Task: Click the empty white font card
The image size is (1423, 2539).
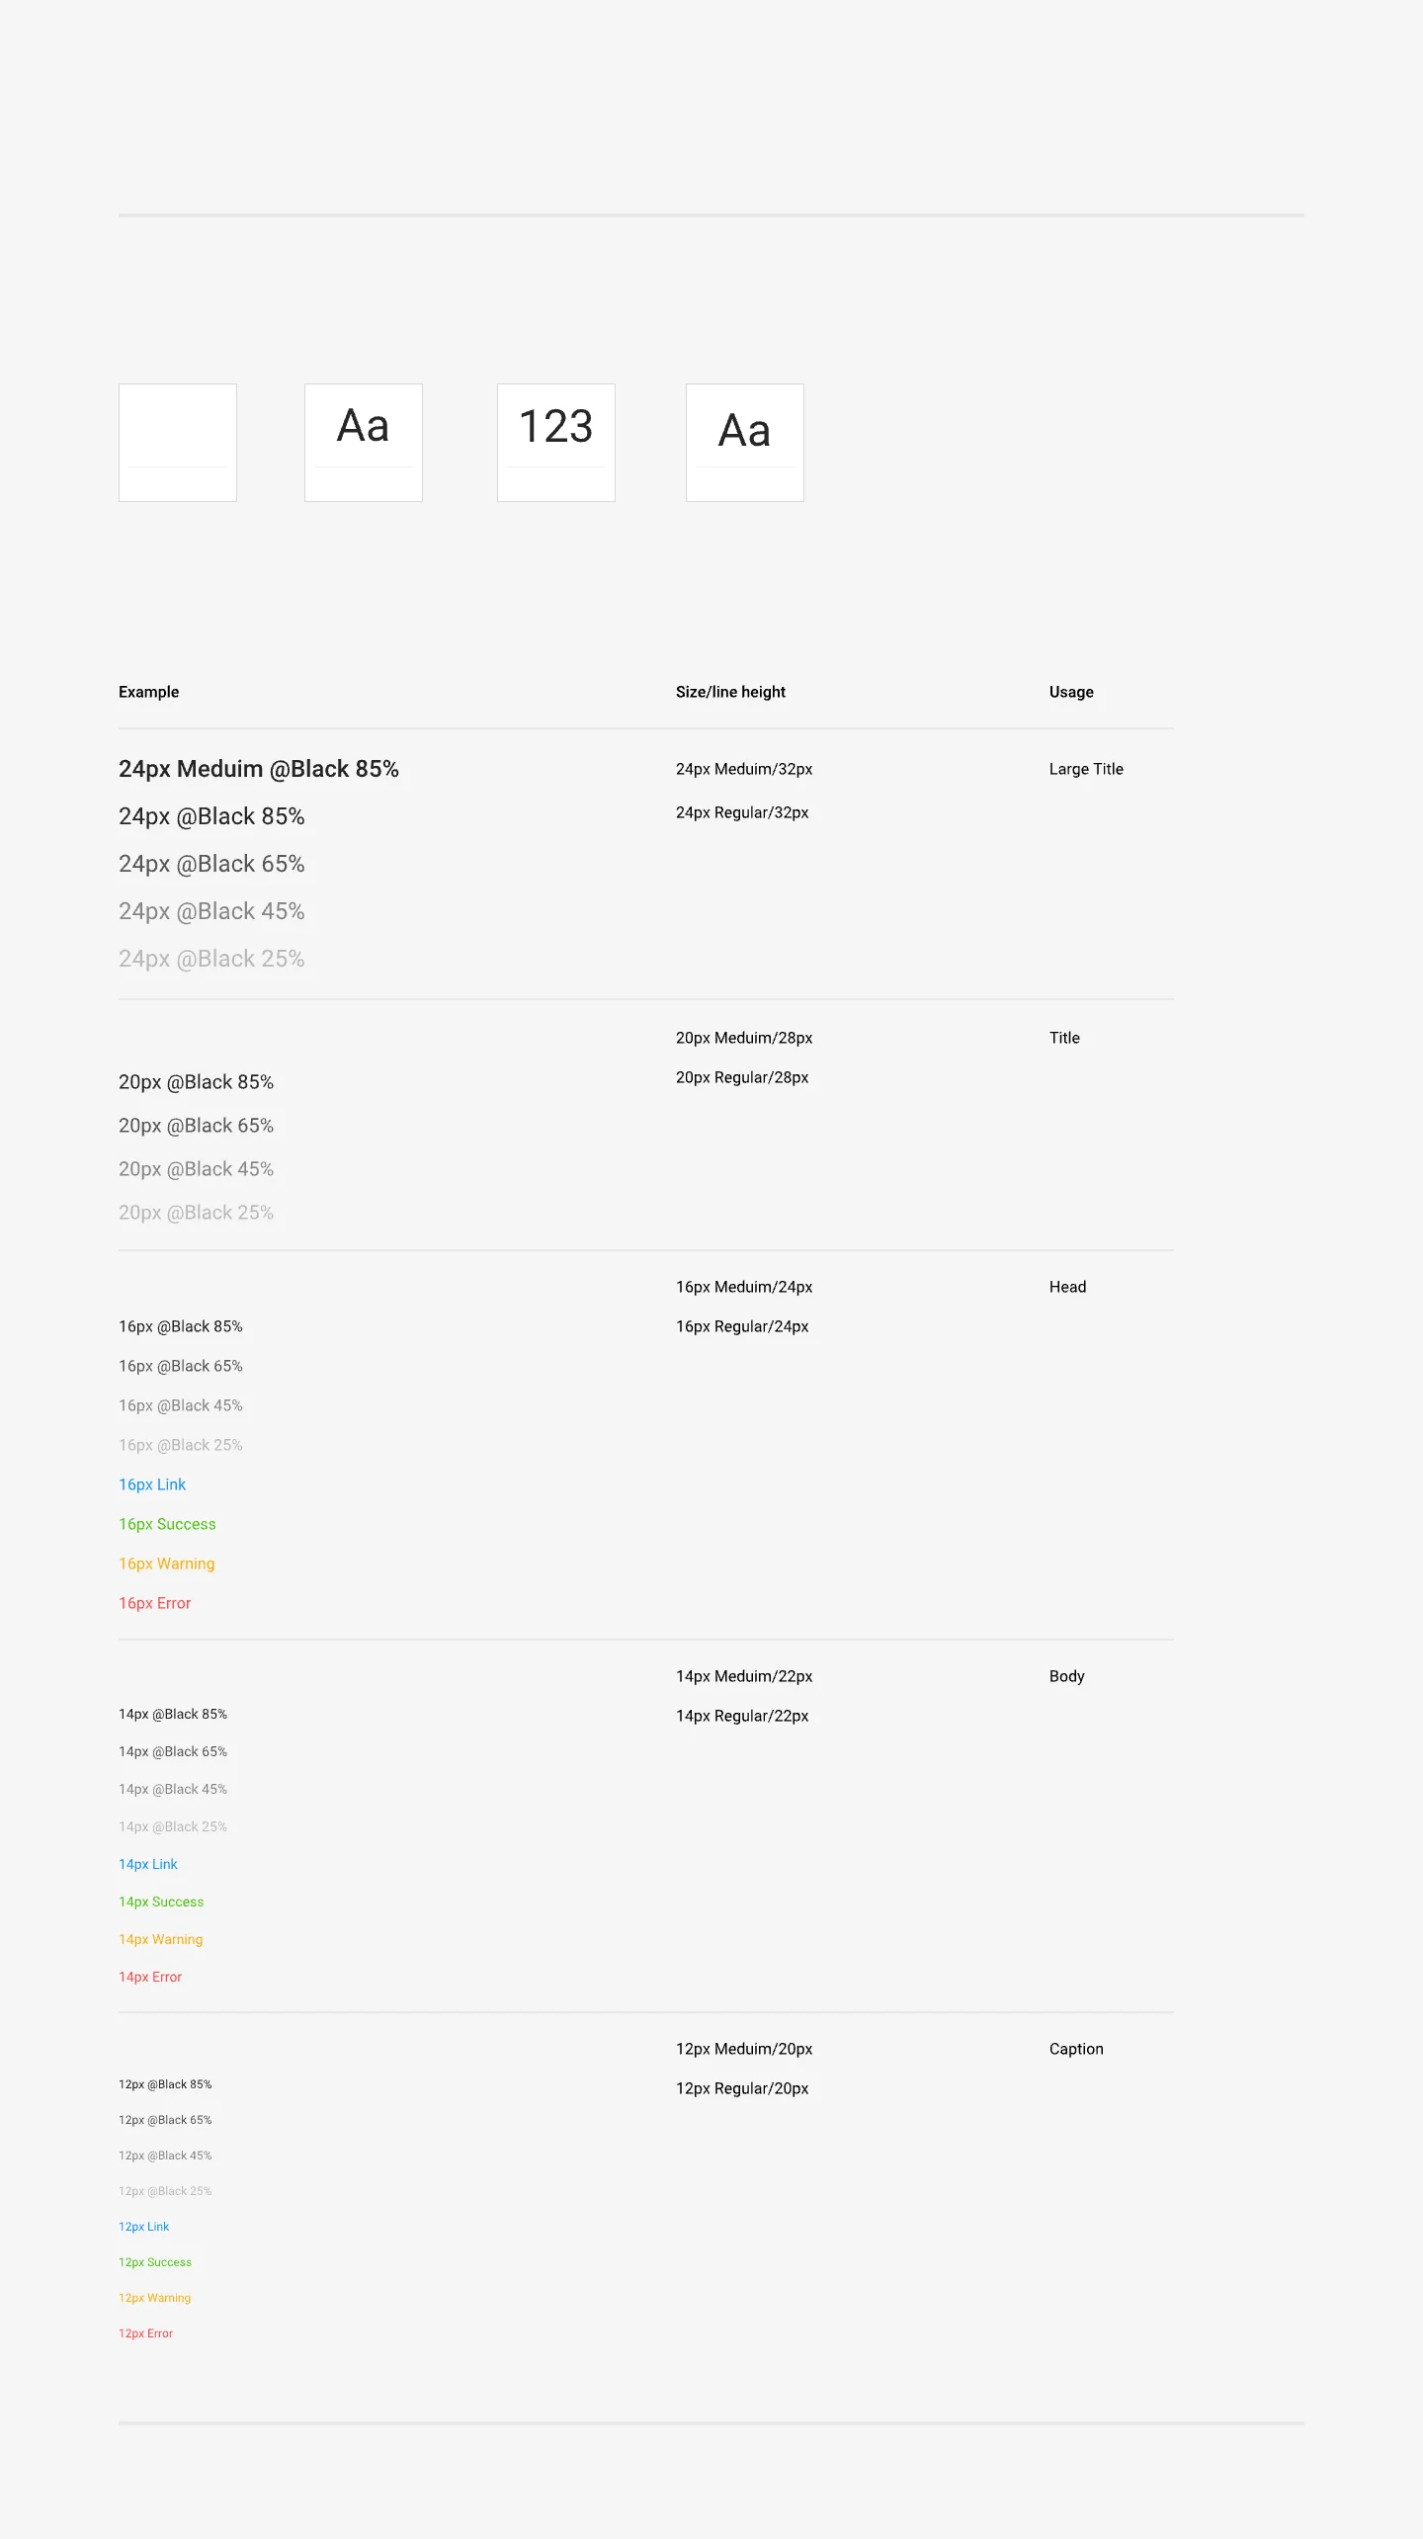Action: [x=178, y=443]
